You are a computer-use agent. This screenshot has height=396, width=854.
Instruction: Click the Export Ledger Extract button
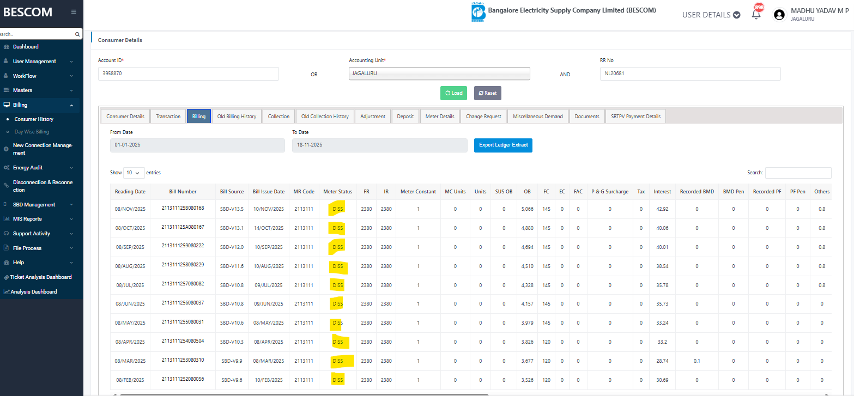pos(502,145)
